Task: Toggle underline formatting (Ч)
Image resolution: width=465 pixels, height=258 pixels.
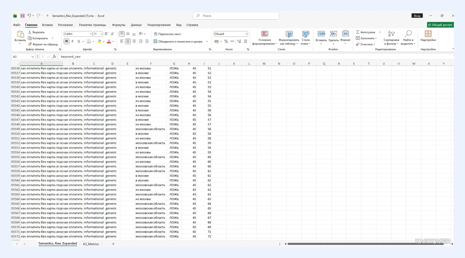Action: click(78, 41)
